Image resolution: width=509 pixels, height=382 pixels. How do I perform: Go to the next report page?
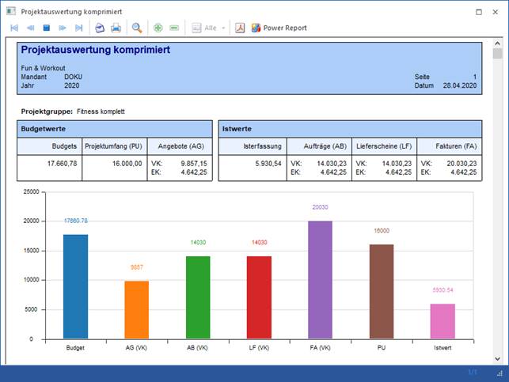[63, 28]
